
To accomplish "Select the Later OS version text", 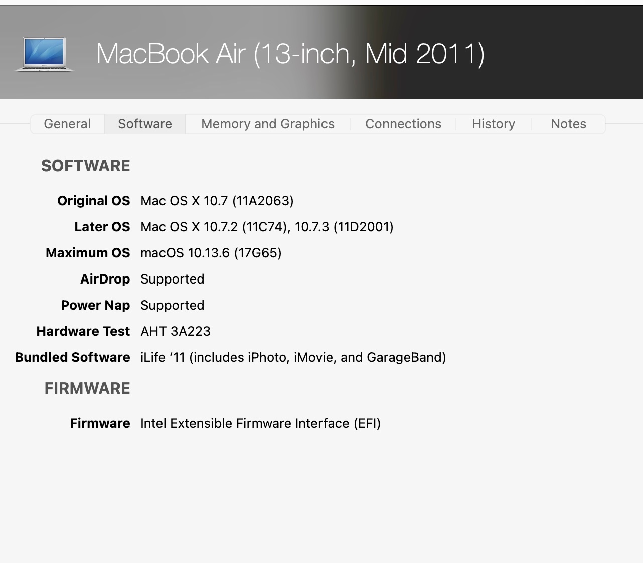I will click(x=267, y=227).
